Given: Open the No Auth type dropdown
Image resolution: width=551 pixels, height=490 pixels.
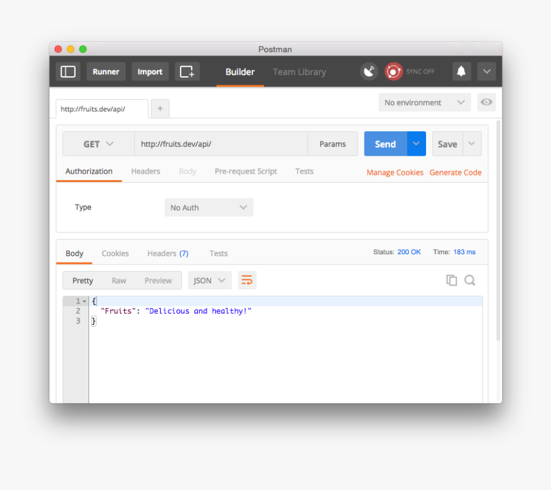Looking at the screenshot, I should pos(209,208).
